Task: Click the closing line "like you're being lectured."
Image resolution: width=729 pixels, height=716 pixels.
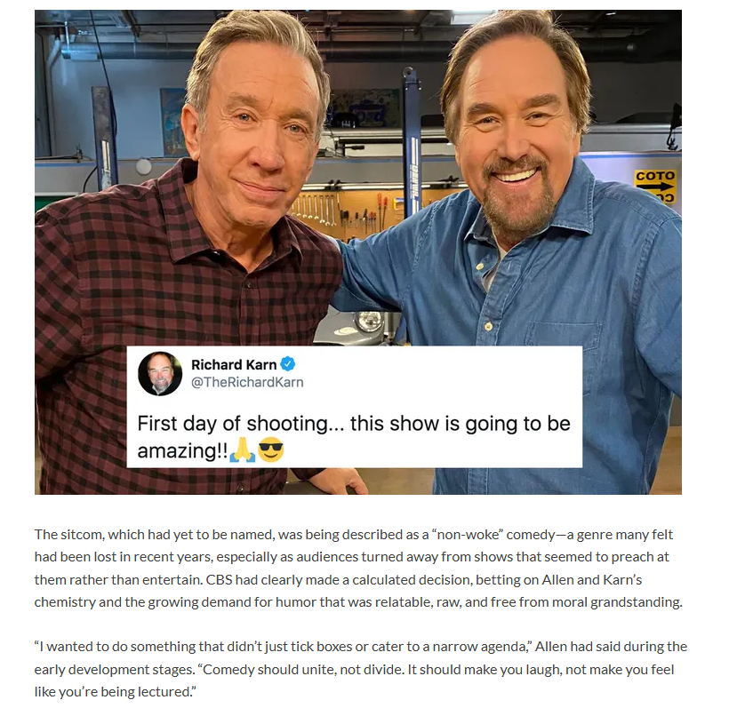Action: [x=116, y=692]
